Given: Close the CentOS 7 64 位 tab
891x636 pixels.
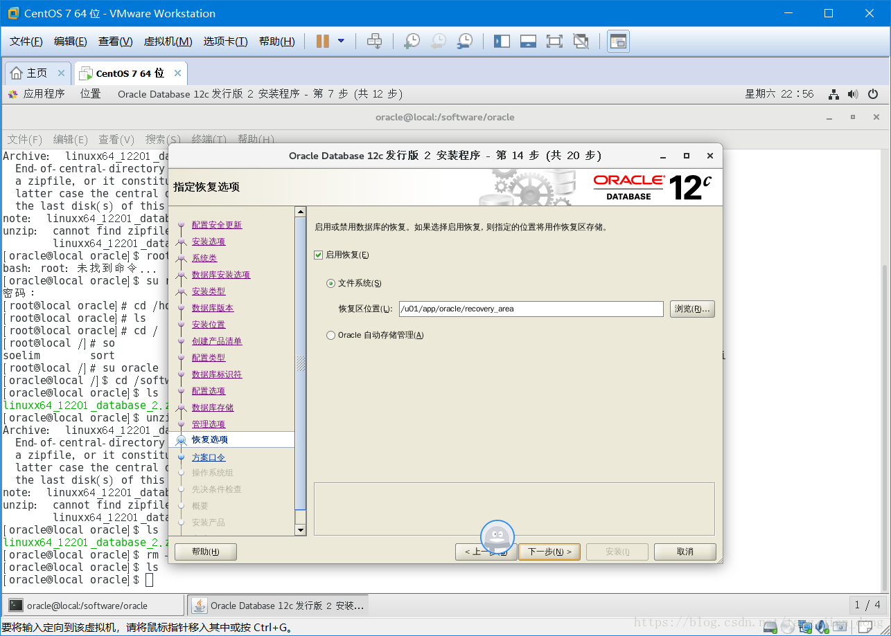Looking at the screenshot, I should pos(177,73).
